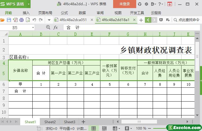Redo the last undone action
The image size is (202, 131).
click(41, 20)
